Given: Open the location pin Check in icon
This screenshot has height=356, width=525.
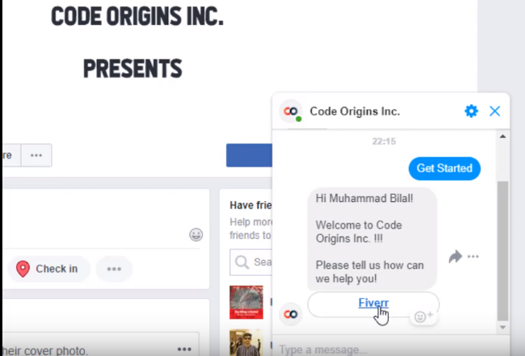Looking at the screenshot, I should [x=22, y=269].
